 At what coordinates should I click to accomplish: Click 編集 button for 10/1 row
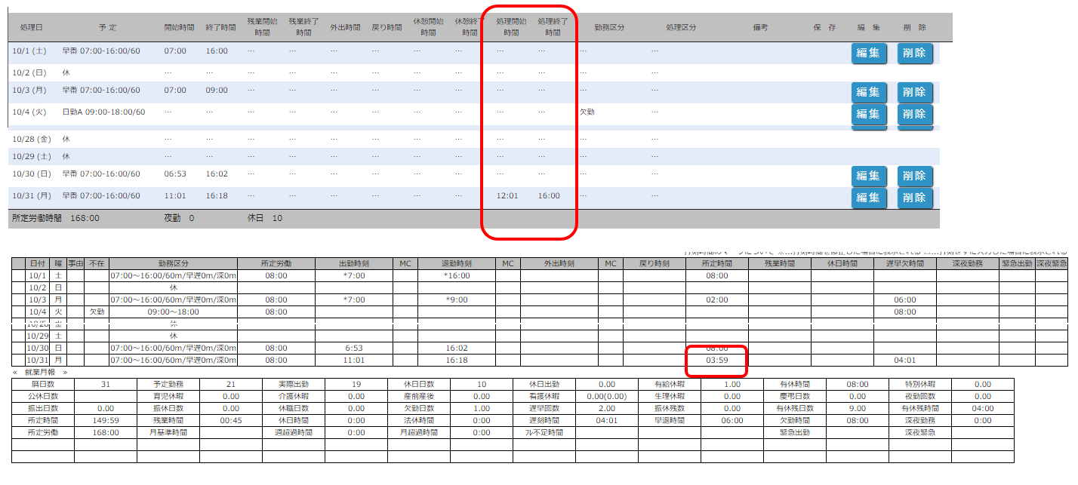[x=868, y=53]
